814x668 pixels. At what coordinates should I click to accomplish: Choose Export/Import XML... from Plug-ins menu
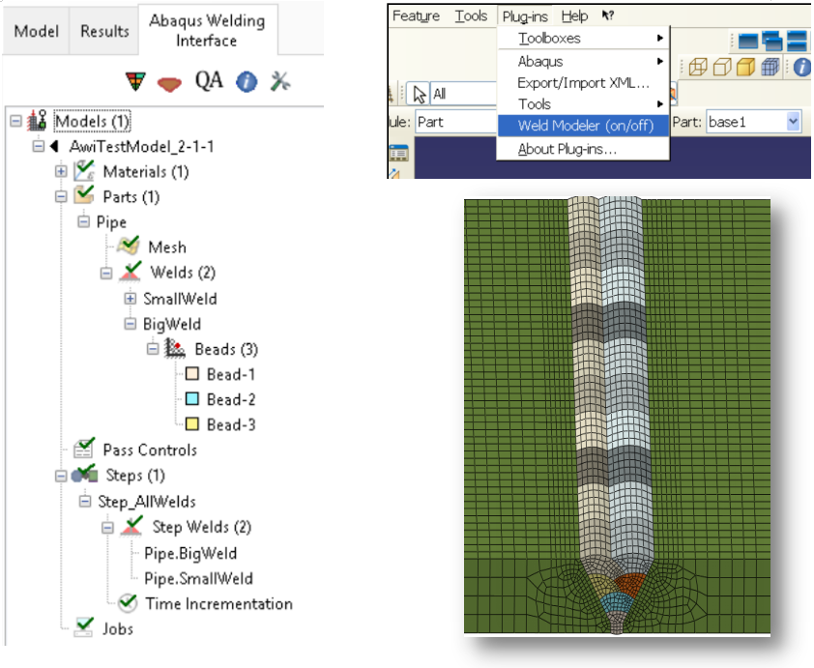click(583, 83)
